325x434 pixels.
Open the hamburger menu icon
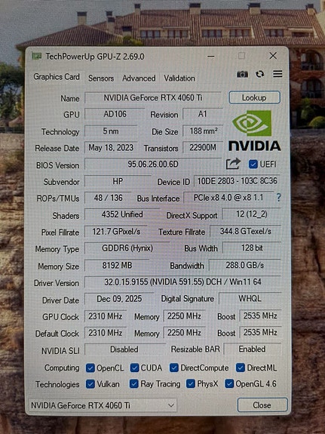pos(277,74)
